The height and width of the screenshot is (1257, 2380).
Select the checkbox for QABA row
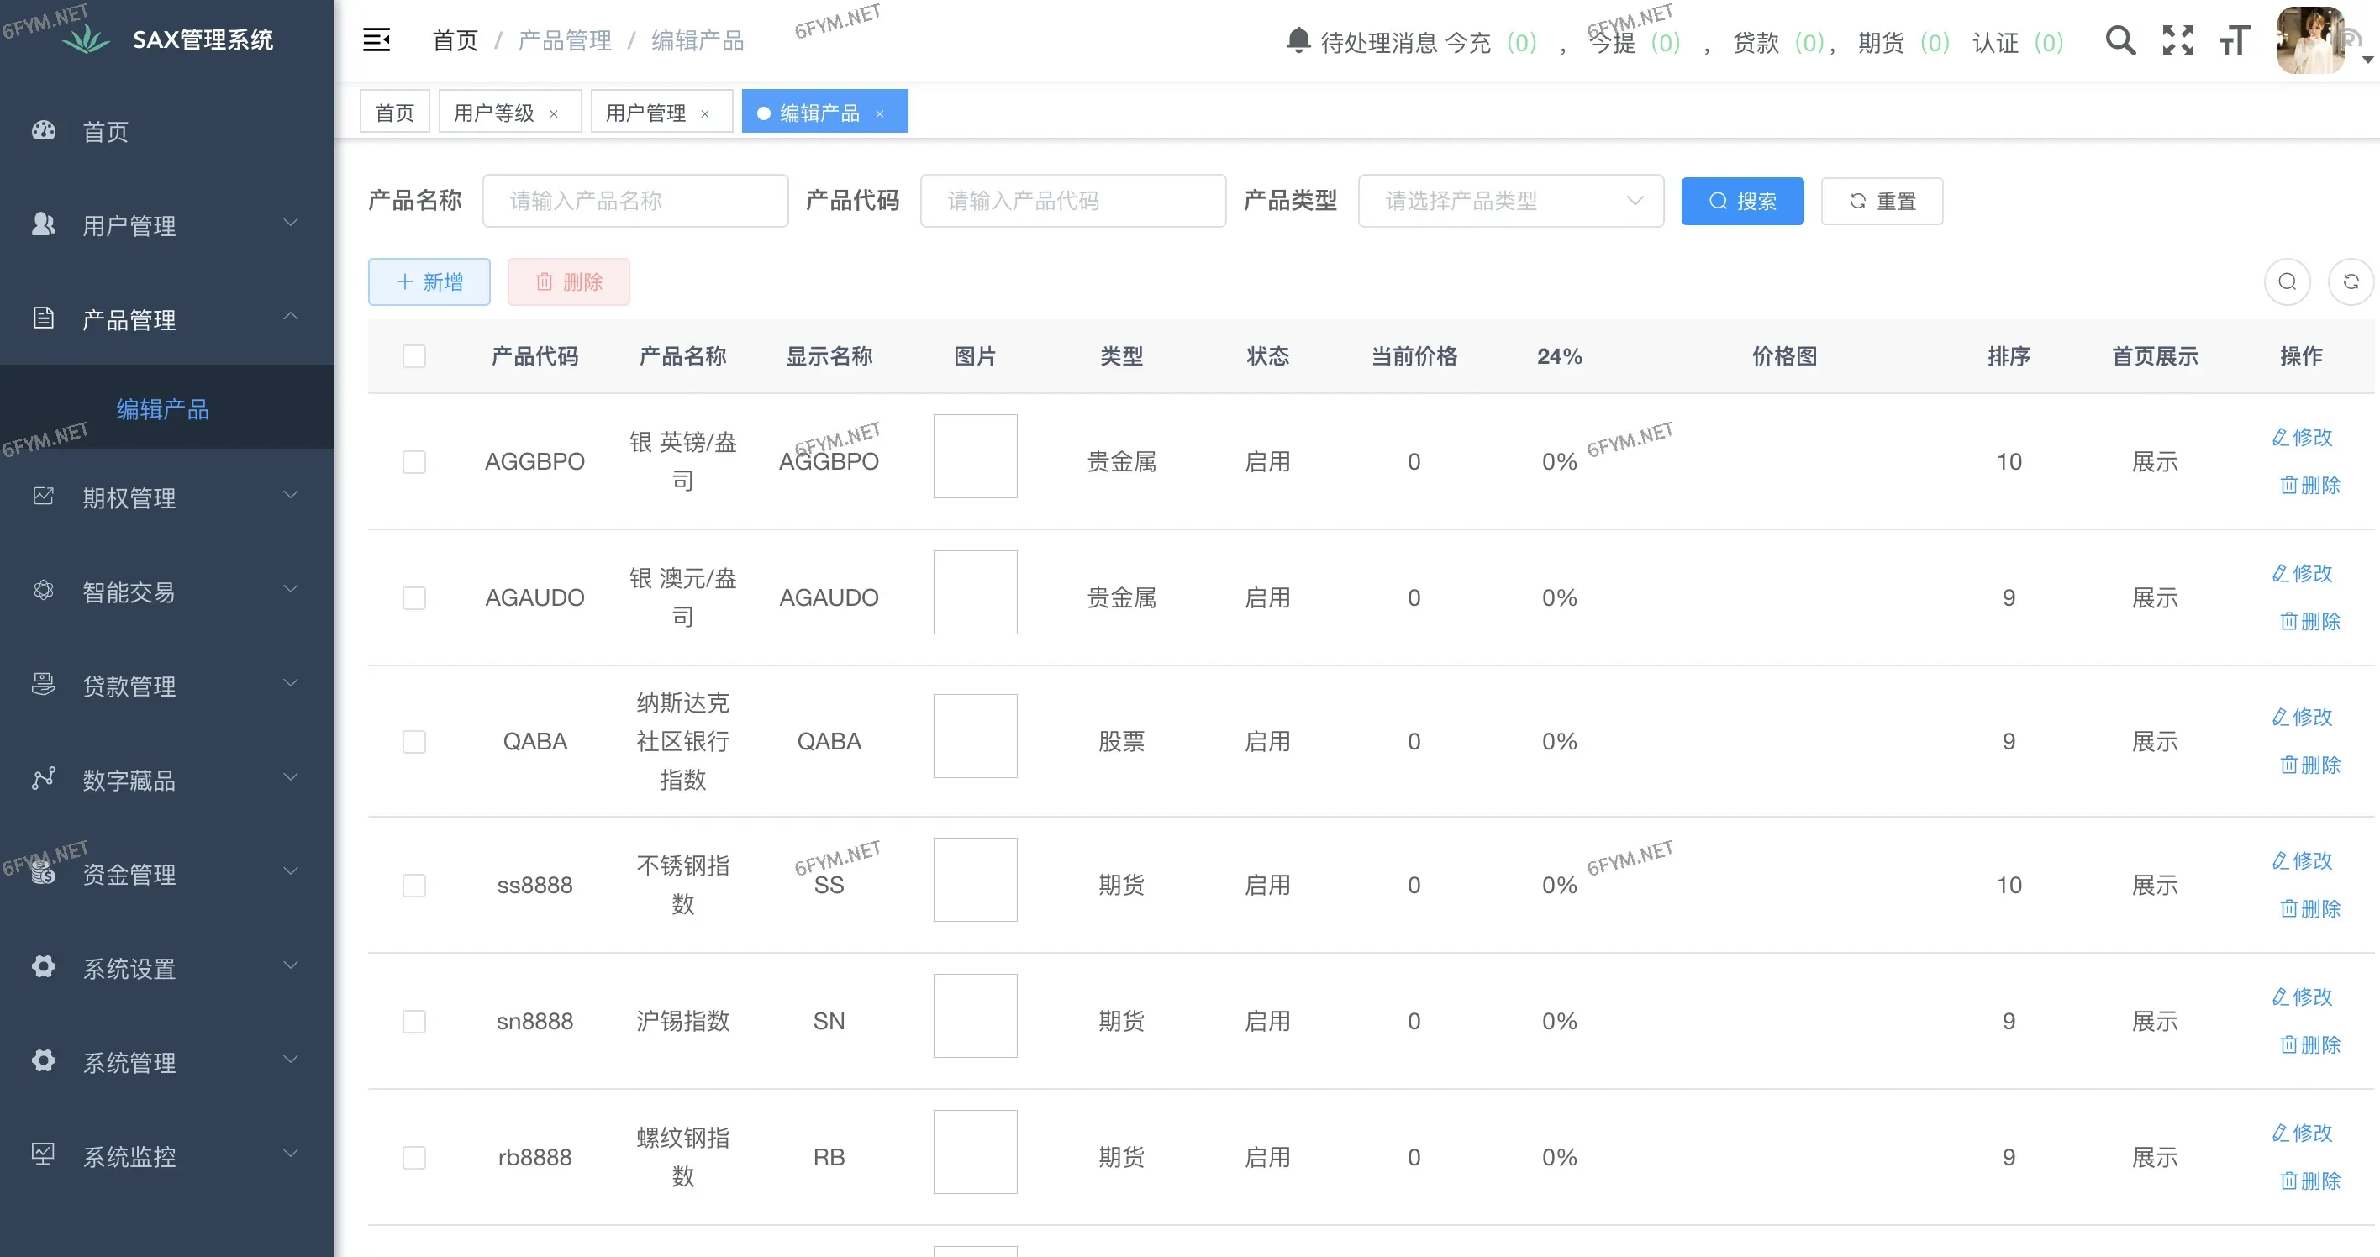(414, 742)
